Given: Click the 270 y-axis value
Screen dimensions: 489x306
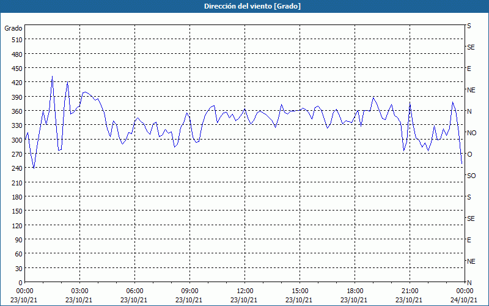Looking at the screenshot, I should [x=17, y=154].
